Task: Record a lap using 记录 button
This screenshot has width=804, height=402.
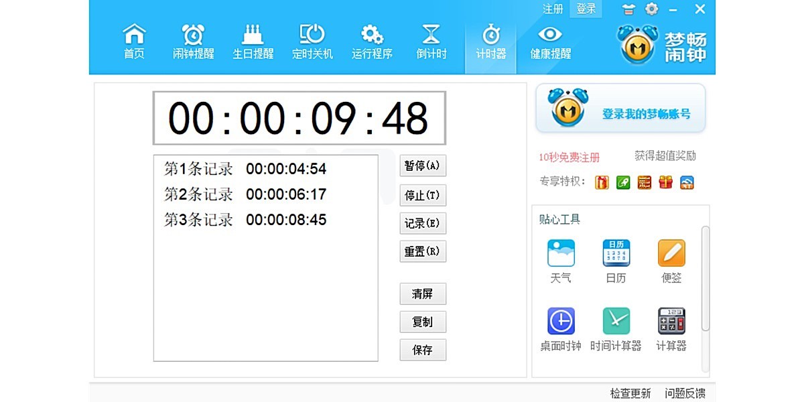Action: point(423,223)
